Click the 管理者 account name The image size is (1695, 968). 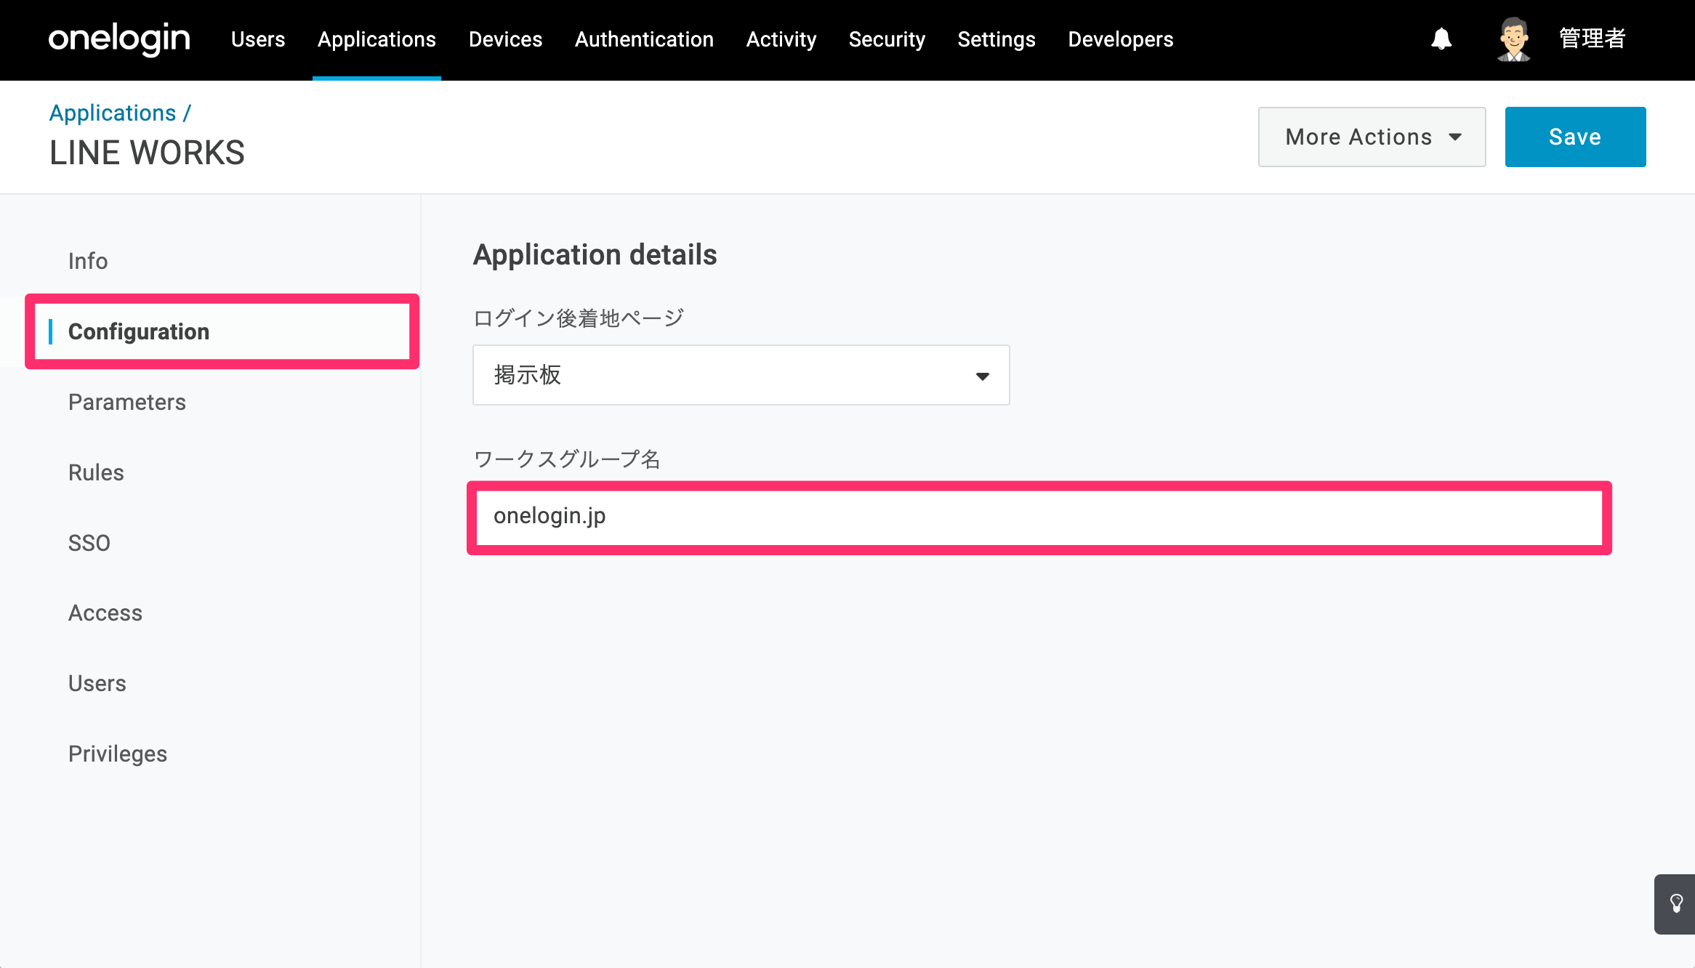tap(1592, 39)
